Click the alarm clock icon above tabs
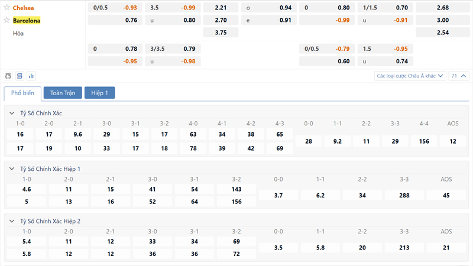The height and width of the screenshot is (266, 473). [8, 76]
